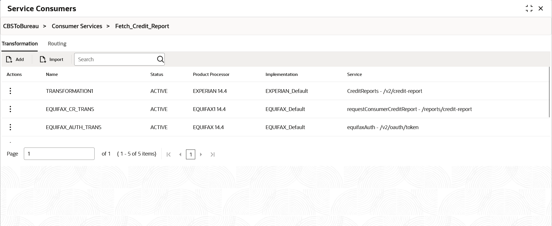
Task: Click EQUIFAX_Default in EQUIFAX_CR_TRANS row
Action: click(285, 109)
